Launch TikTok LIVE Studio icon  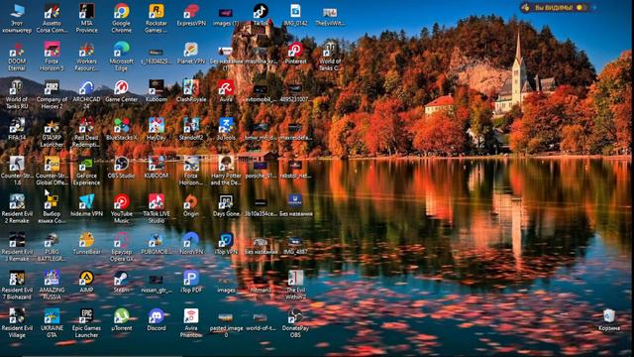157,209
